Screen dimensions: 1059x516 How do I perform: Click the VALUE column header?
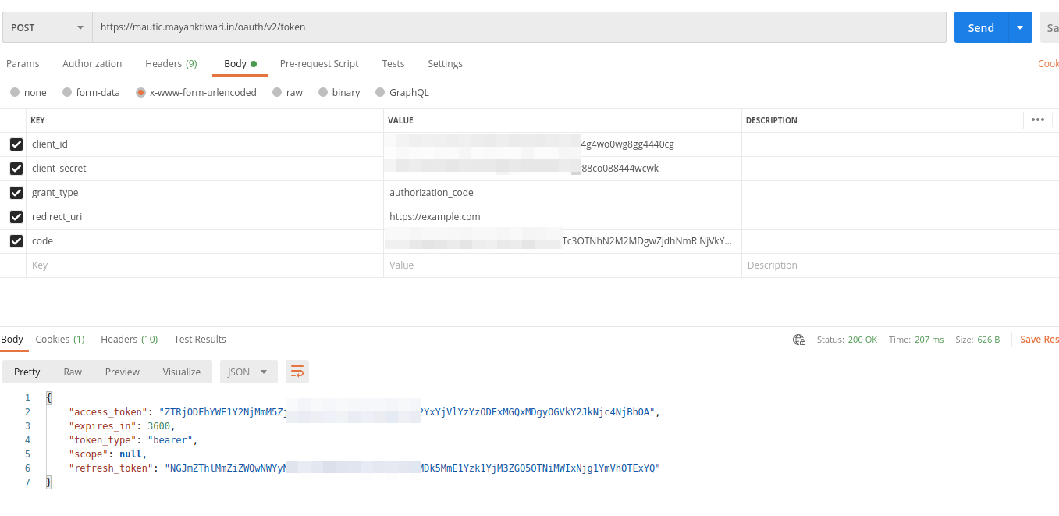coord(400,120)
